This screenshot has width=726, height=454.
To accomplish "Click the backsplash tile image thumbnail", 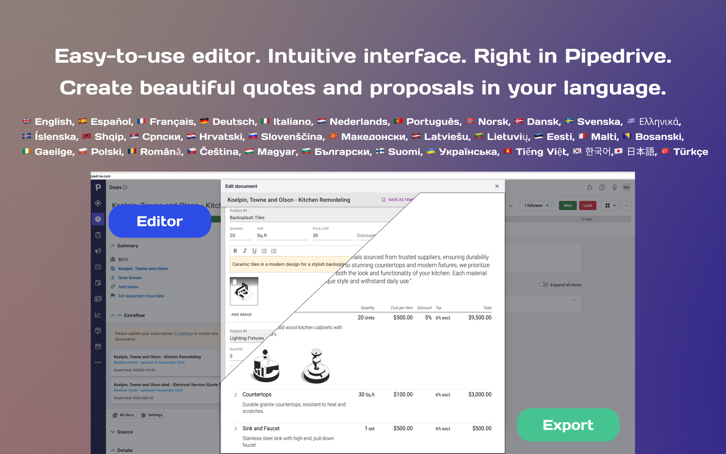I will (x=244, y=291).
